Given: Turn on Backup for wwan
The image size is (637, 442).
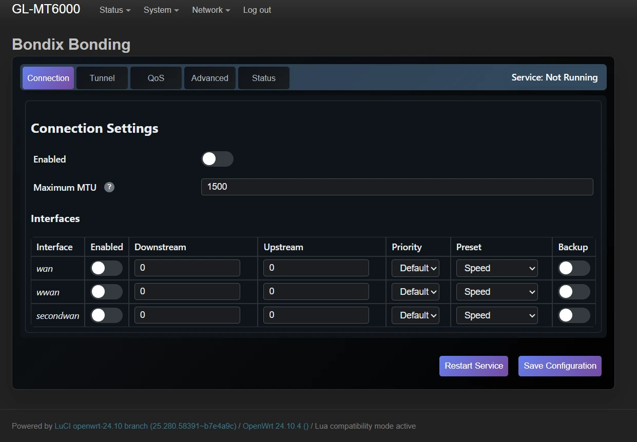Looking at the screenshot, I should [574, 292].
